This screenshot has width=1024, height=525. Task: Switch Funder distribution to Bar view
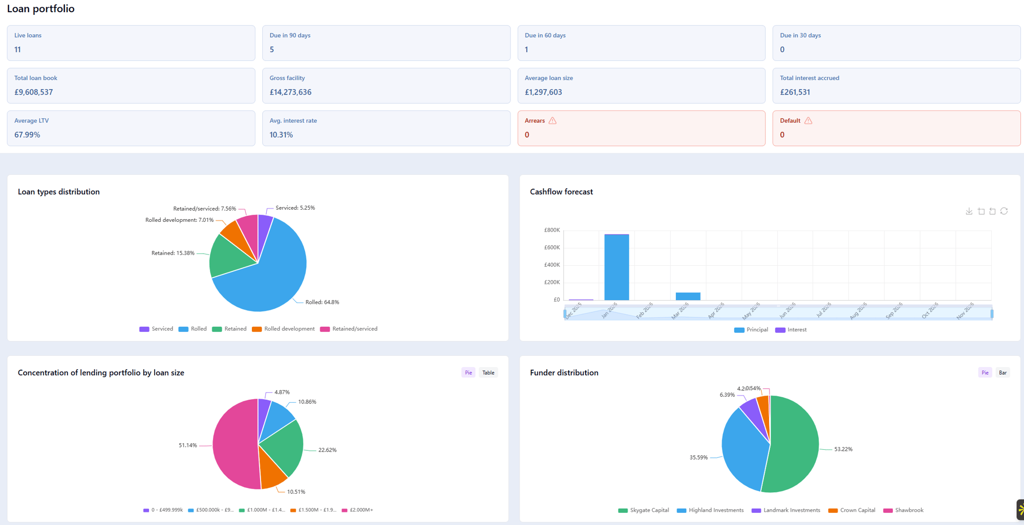click(x=1003, y=372)
